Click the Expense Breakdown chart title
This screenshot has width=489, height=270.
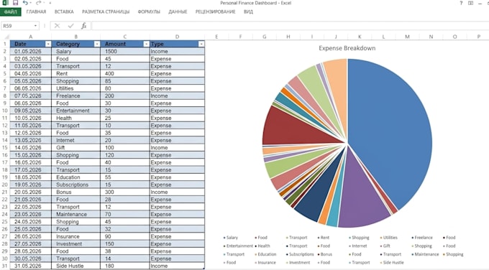(x=347, y=48)
